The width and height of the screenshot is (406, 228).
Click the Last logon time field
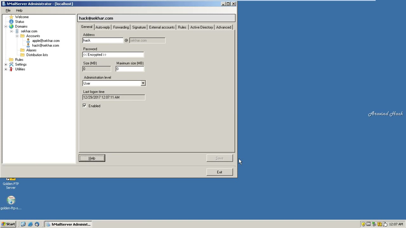114,98
